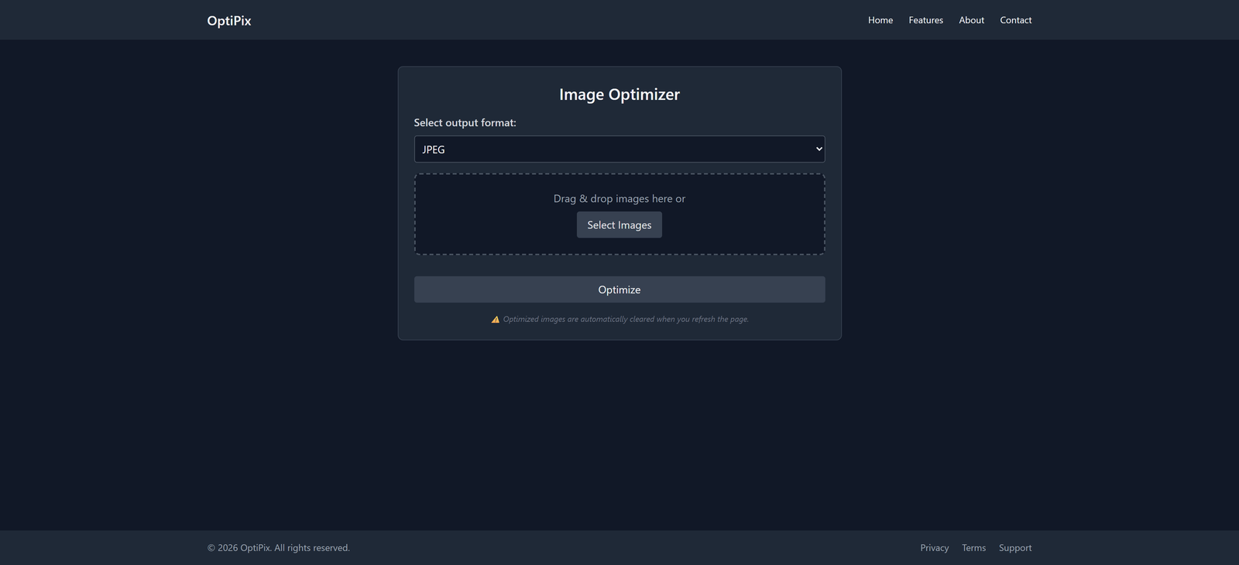
Task: Navigate to the Contact page
Action: pos(1015,20)
